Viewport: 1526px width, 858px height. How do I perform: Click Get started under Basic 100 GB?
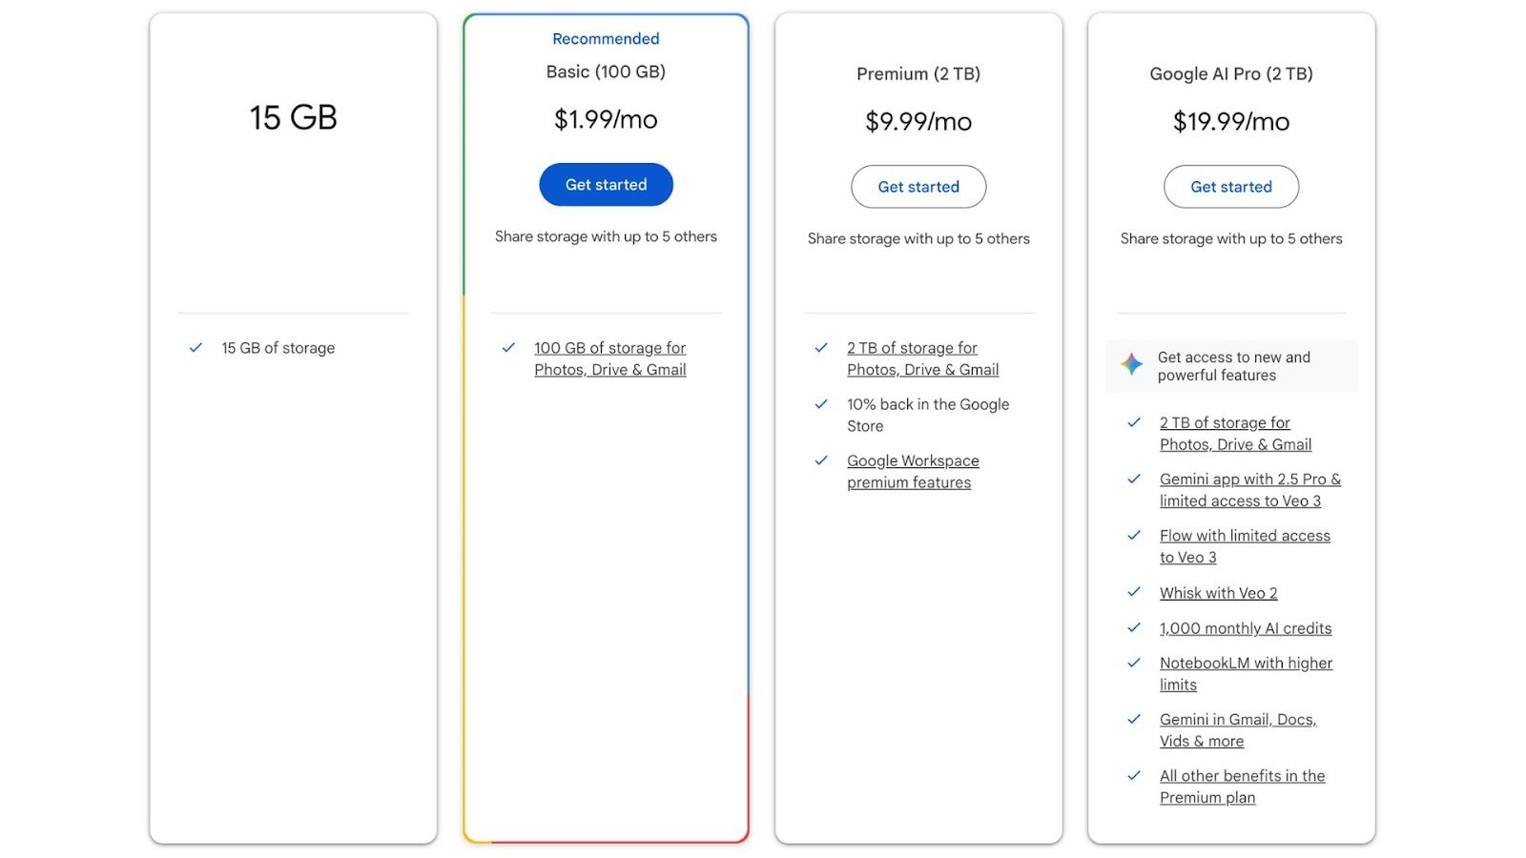pos(606,185)
